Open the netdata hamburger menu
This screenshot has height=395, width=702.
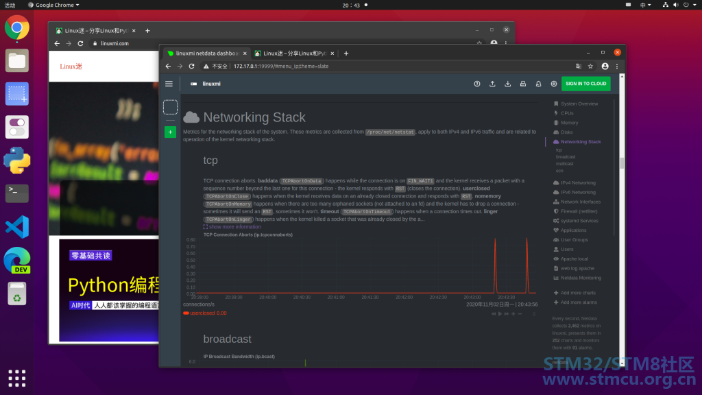tap(169, 84)
